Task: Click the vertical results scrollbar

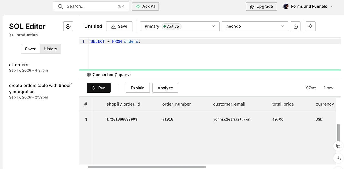Action: (339, 132)
